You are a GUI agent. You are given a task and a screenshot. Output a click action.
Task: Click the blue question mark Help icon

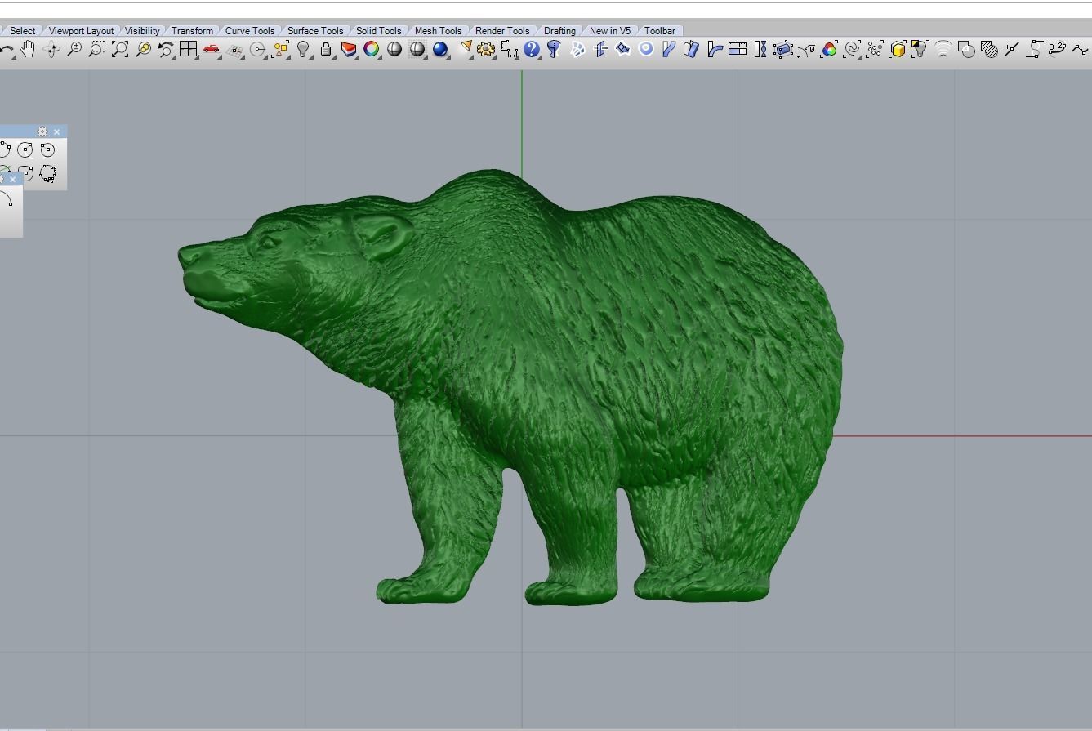pyautogui.click(x=532, y=50)
